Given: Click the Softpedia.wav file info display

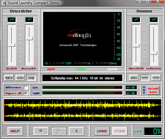Looking at the screenshot, I should click(x=82, y=78).
